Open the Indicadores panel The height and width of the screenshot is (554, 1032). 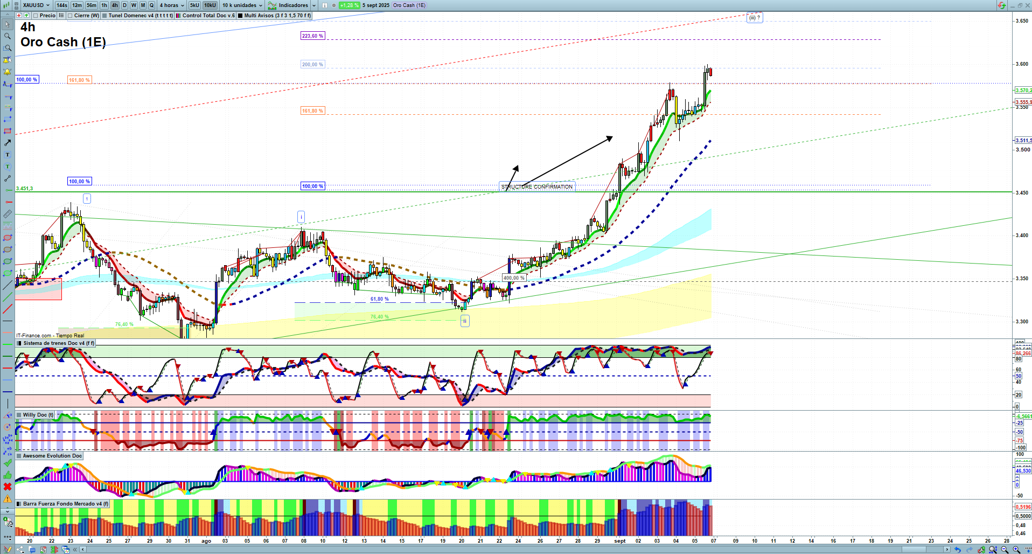pos(292,5)
